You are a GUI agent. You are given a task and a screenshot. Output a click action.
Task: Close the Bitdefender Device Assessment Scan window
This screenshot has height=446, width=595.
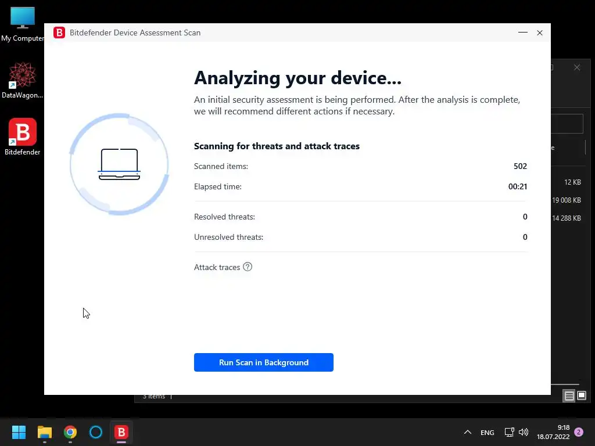click(x=540, y=33)
